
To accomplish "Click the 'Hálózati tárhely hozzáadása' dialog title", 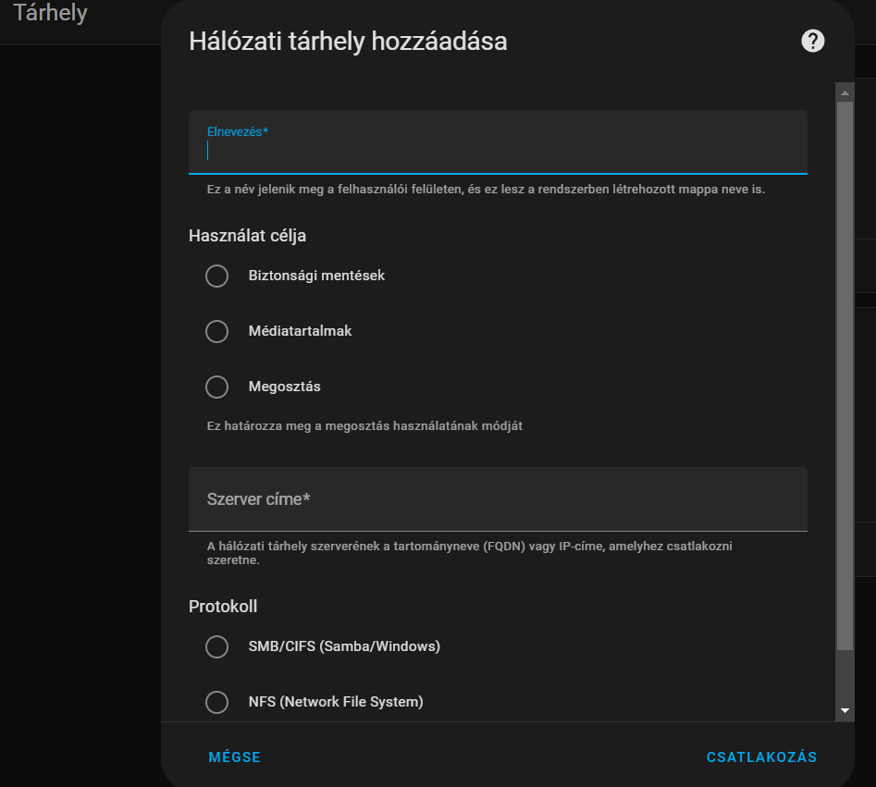I will [x=348, y=42].
